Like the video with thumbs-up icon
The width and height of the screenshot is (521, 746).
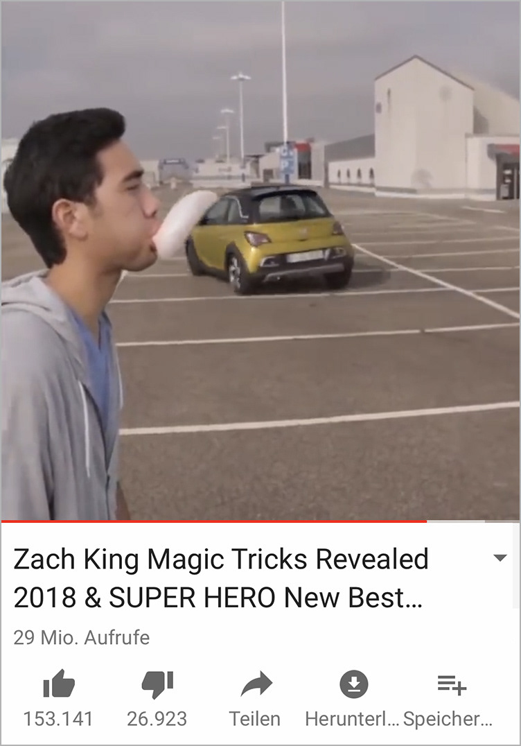tap(59, 684)
